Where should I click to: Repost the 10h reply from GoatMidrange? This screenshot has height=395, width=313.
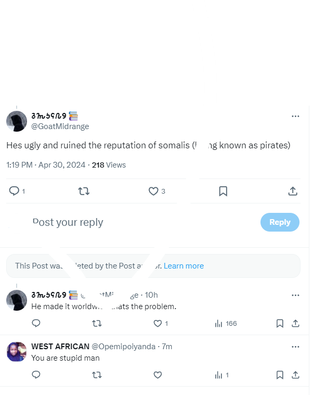[x=97, y=323]
